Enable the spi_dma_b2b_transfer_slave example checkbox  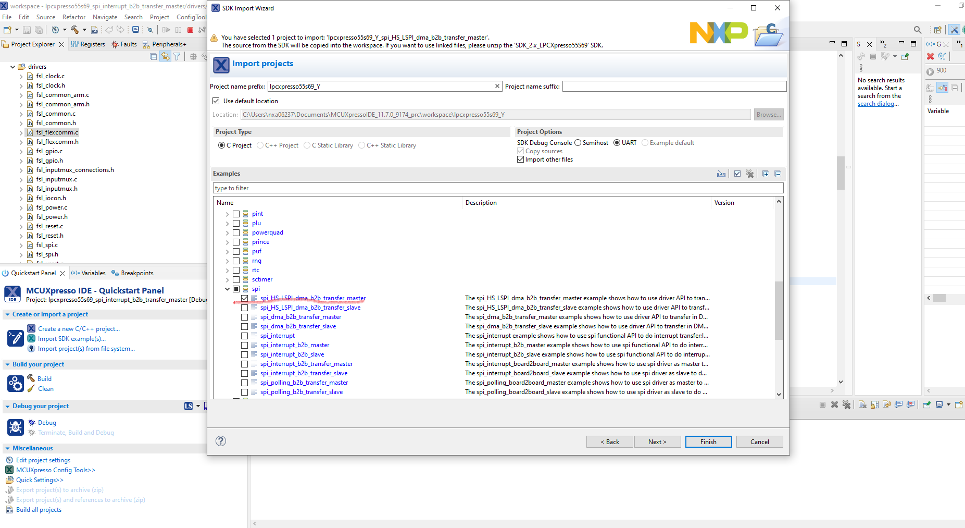245,326
